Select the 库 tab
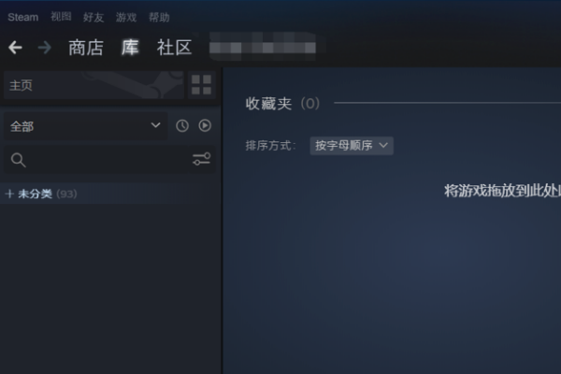The width and height of the screenshot is (561, 374). [x=130, y=48]
